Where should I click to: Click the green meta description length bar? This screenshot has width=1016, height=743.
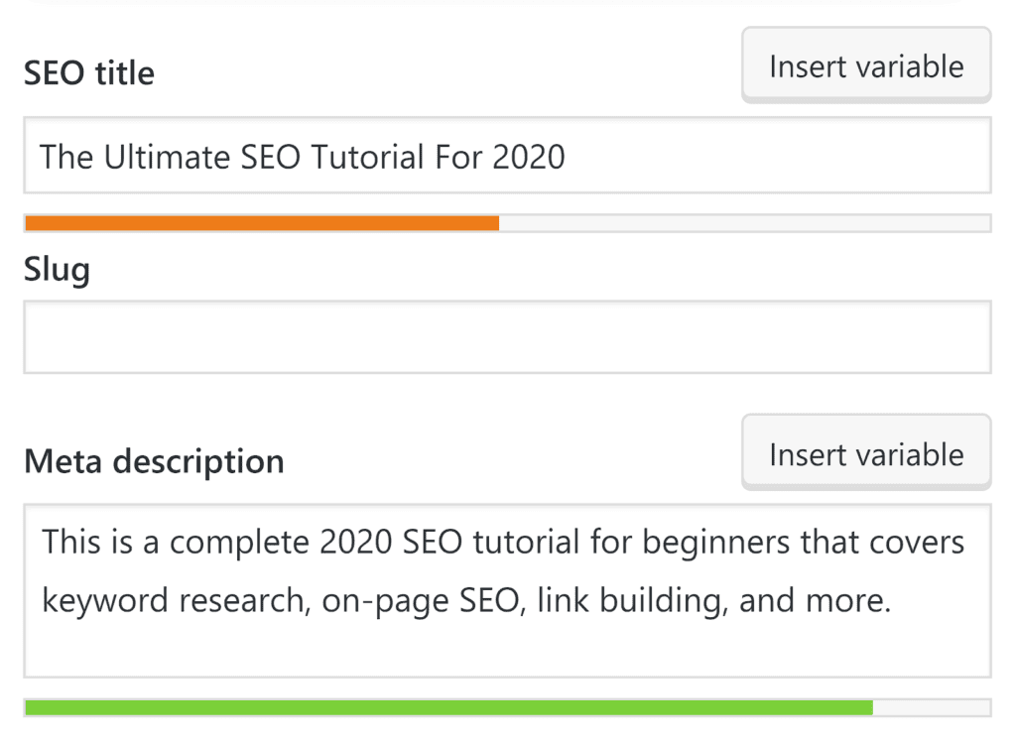point(448,707)
